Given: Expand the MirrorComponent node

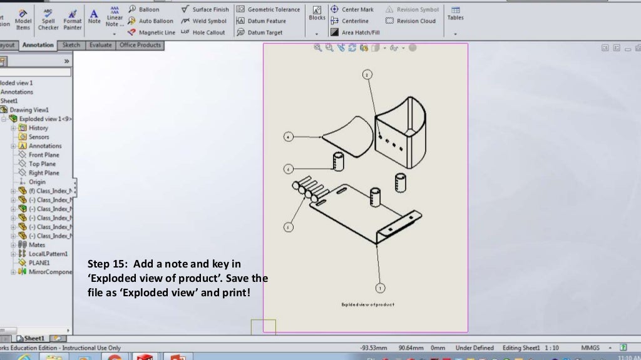Looking at the screenshot, I should 13,272.
